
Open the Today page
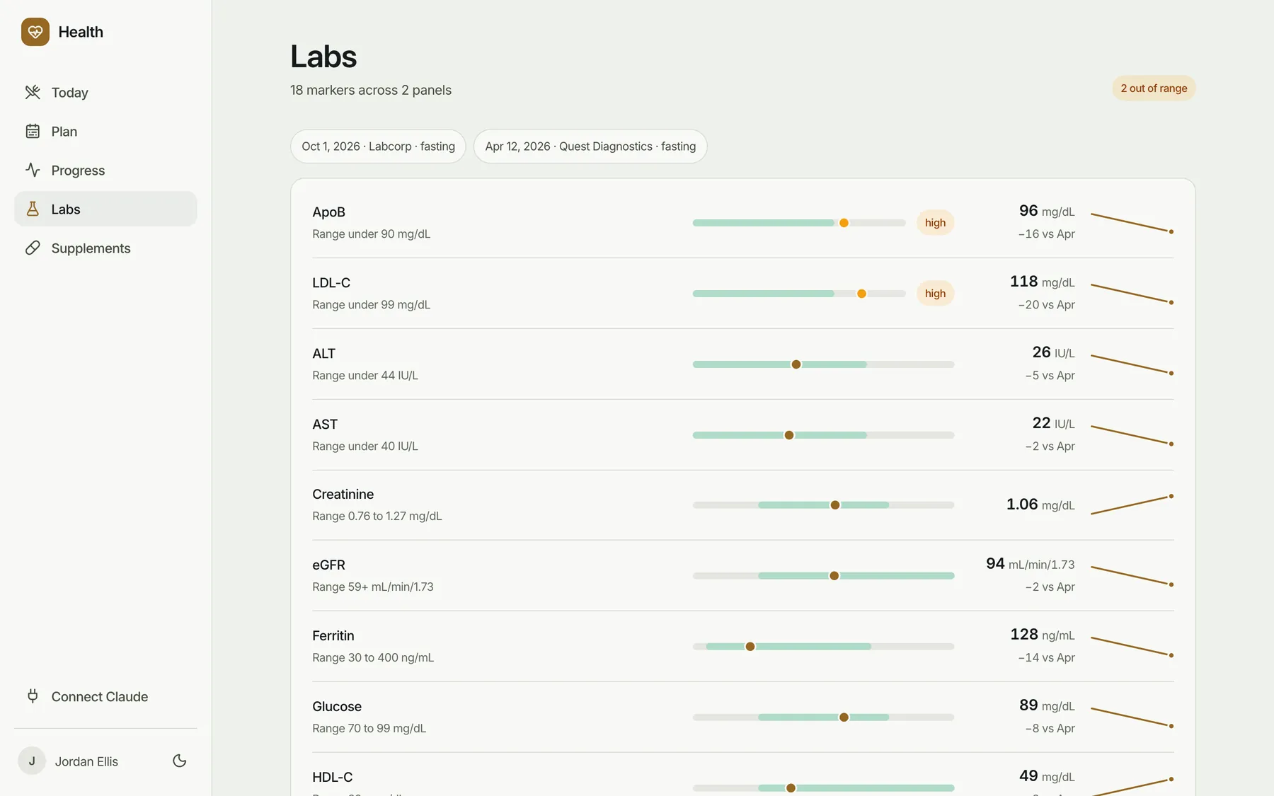tap(105, 92)
